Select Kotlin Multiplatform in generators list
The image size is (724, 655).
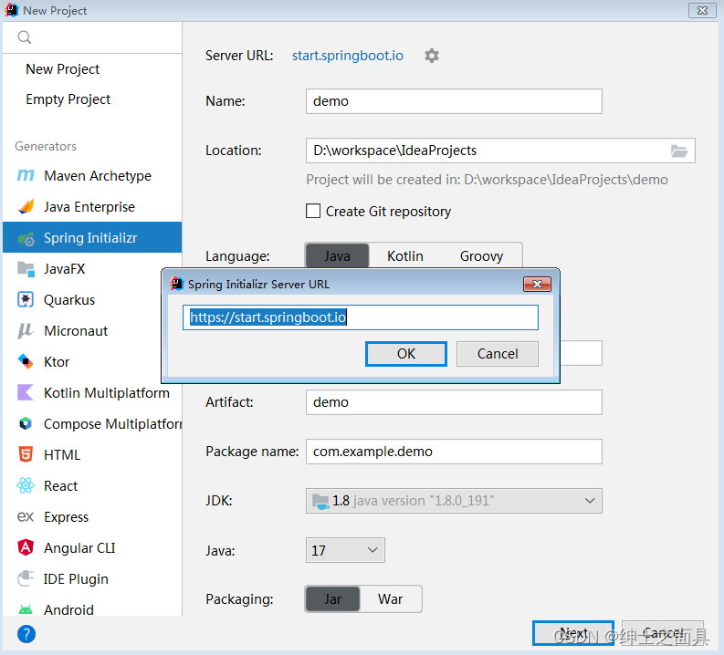92,392
